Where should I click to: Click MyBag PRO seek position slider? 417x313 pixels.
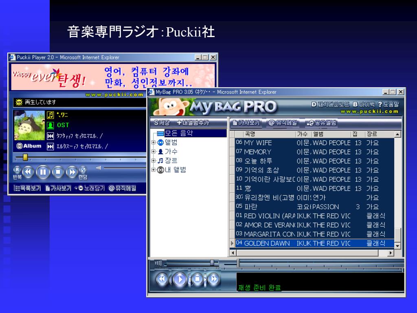(238, 263)
